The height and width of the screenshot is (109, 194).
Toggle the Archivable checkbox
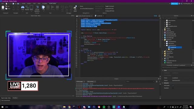click(x=173, y=85)
